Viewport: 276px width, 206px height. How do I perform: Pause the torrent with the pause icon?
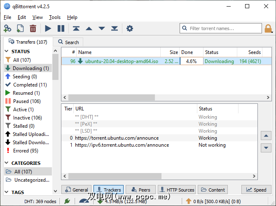[x=61, y=28]
